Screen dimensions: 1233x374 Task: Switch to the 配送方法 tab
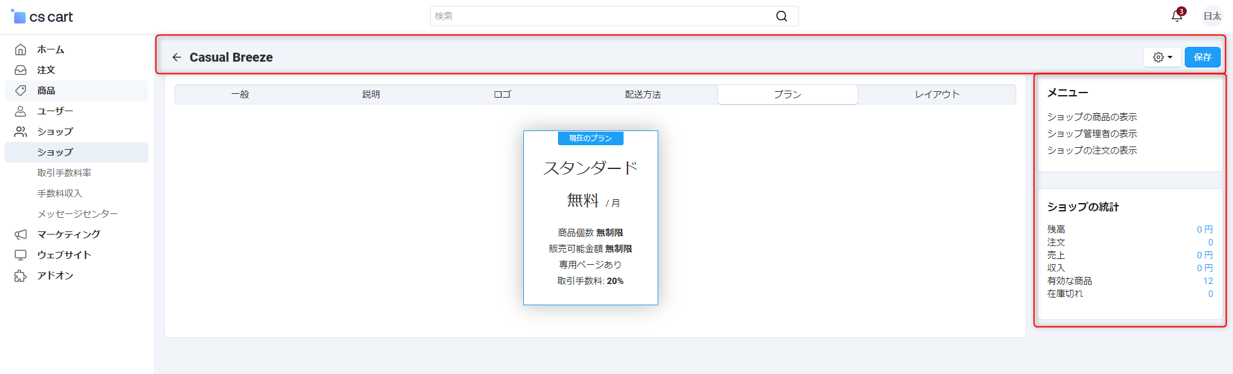coord(643,94)
